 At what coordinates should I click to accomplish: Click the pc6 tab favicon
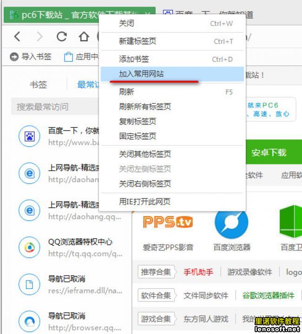point(14,15)
